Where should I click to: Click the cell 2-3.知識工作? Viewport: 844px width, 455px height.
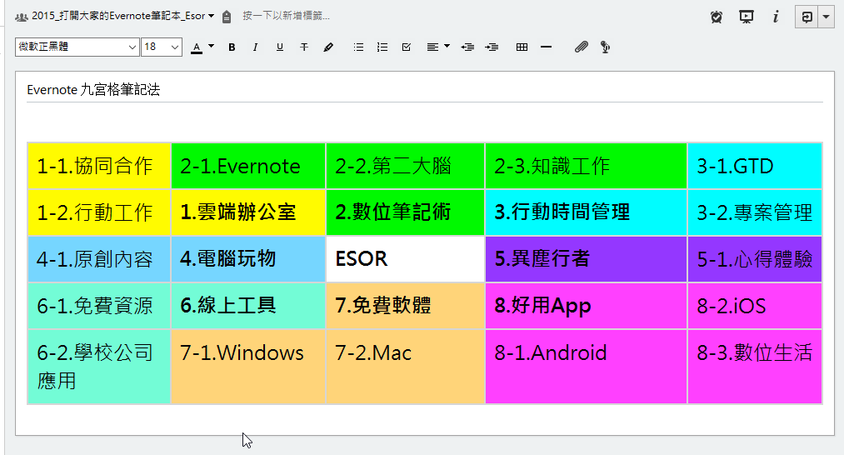[x=587, y=166]
